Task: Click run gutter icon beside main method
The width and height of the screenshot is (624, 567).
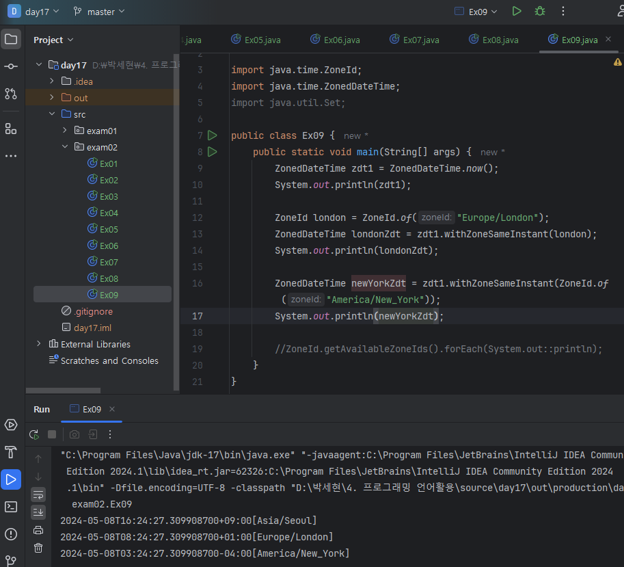Action: pos(212,152)
